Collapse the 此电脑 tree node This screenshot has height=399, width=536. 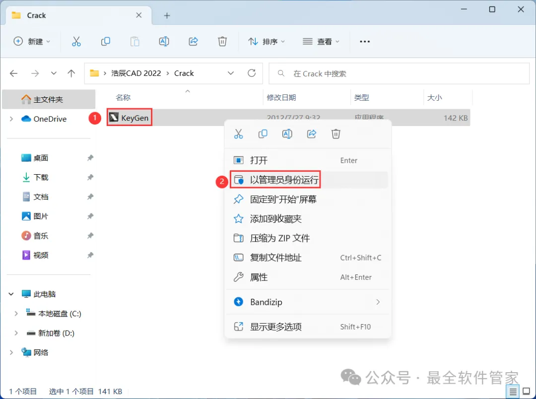(11, 294)
